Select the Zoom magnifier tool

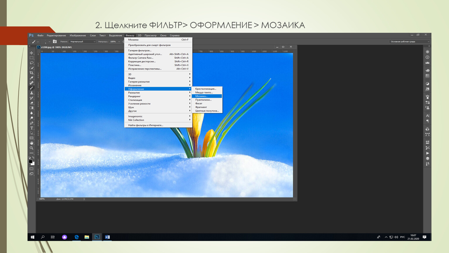point(32,148)
